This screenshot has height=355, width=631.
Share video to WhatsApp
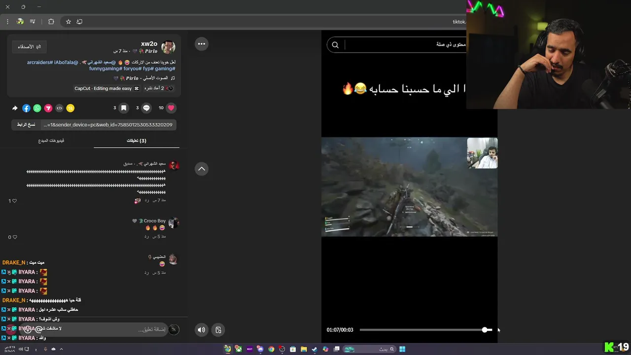37,108
